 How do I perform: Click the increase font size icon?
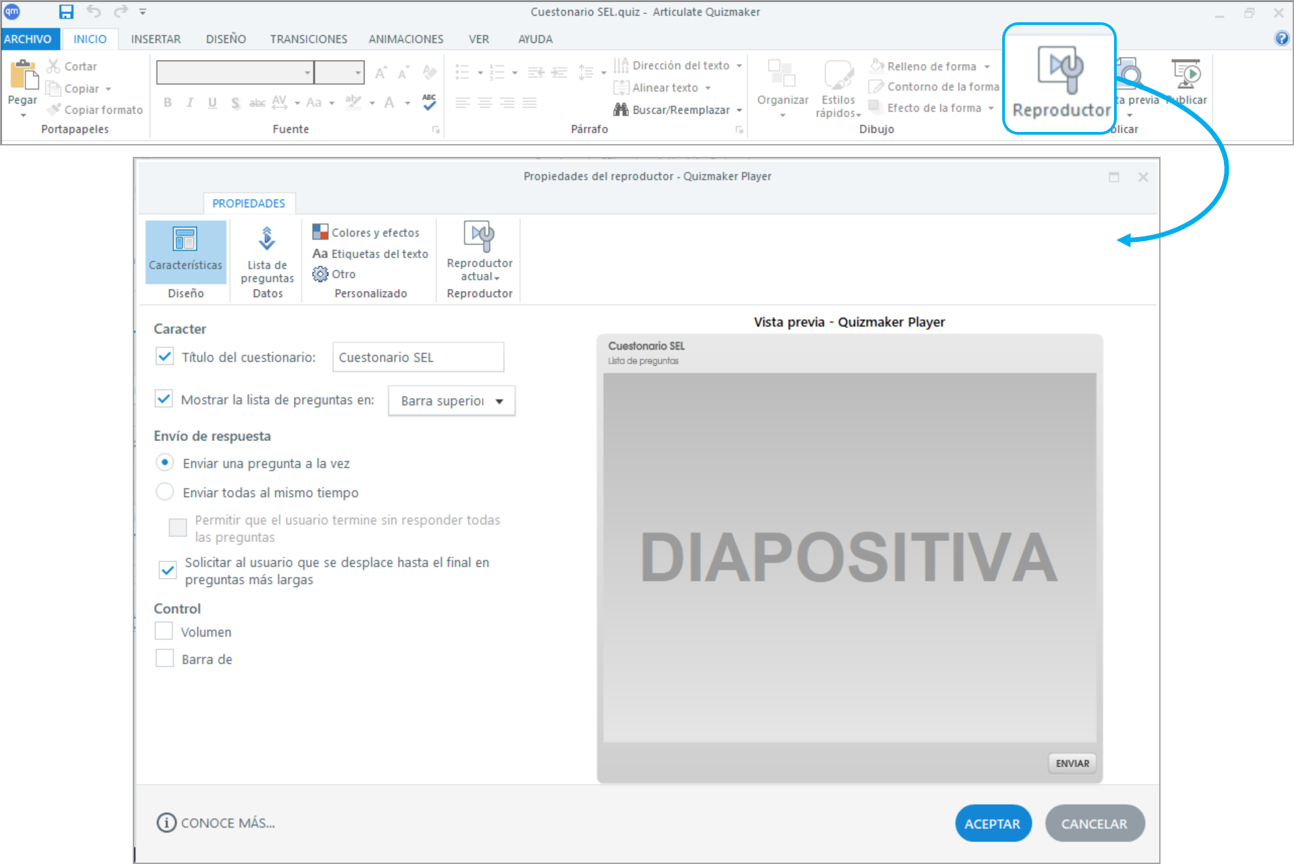[x=381, y=72]
